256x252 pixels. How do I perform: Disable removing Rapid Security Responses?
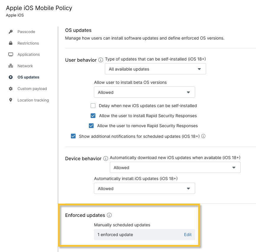91,126
